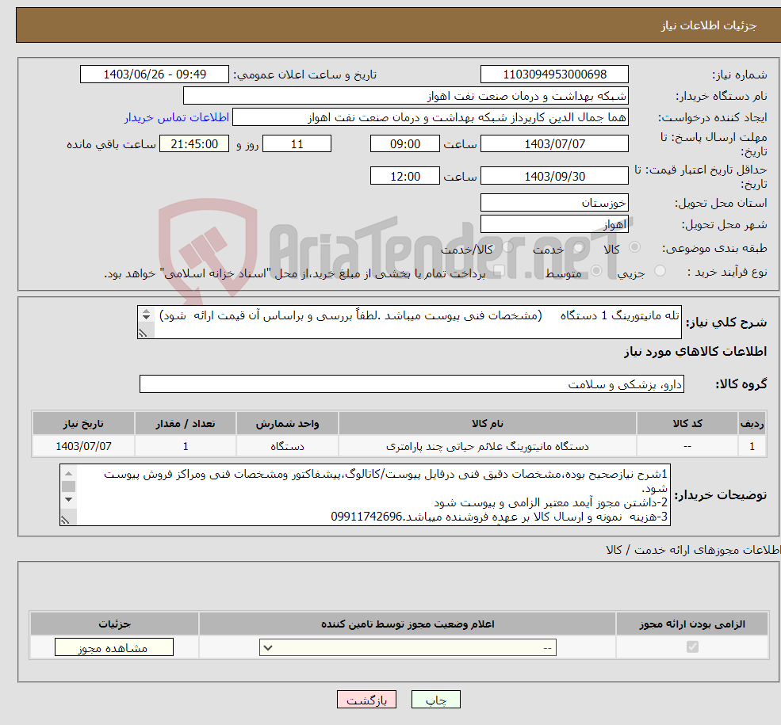This screenshot has width=781, height=725.
Task: Select the جزیی purchase type radio
Action: [660, 271]
